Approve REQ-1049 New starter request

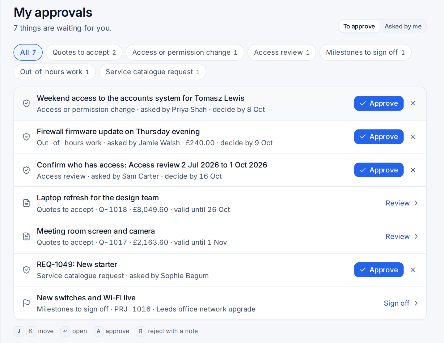click(379, 270)
